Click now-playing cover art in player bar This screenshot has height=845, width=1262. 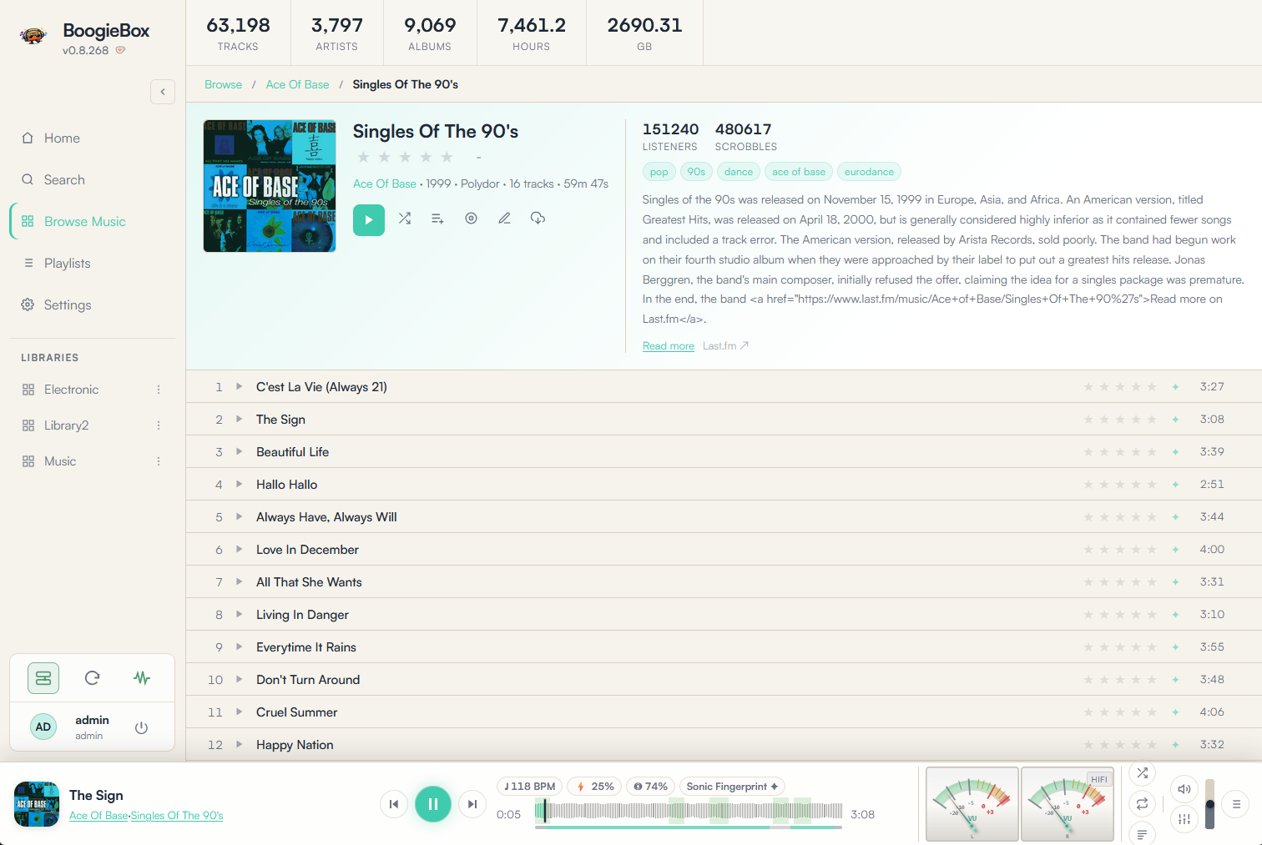37,804
